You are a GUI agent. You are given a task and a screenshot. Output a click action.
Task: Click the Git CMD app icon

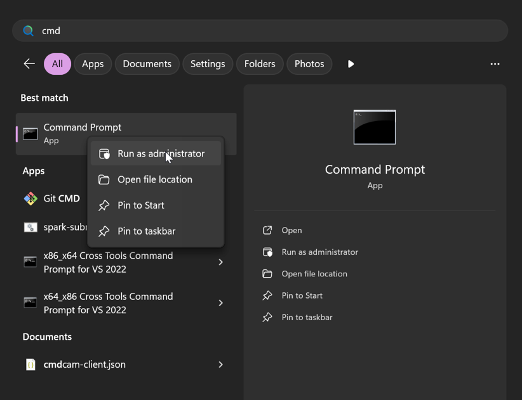[30, 199]
